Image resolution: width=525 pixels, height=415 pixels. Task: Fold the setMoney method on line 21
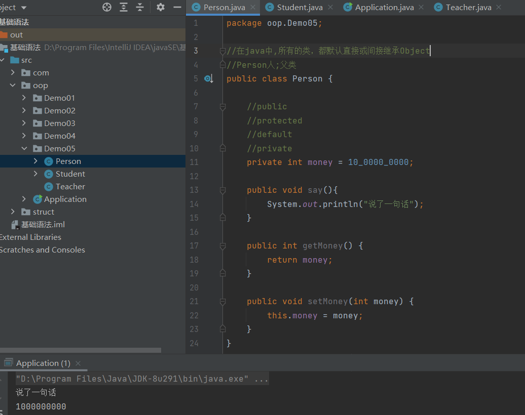222,302
